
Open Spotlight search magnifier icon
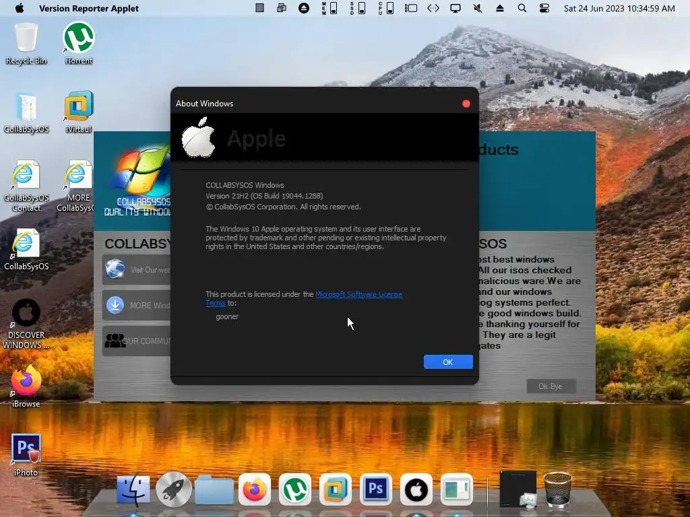click(522, 8)
